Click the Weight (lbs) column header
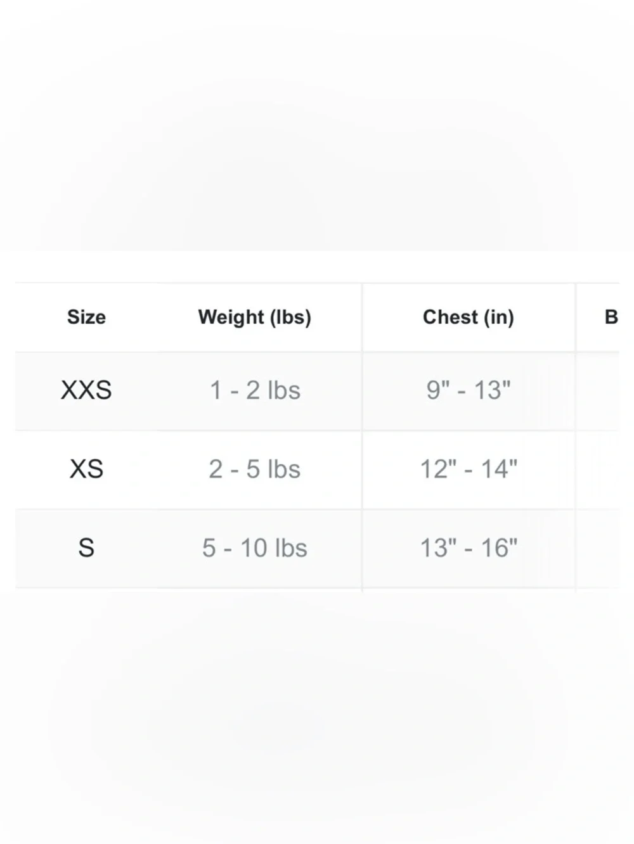634x844 pixels. (255, 317)
